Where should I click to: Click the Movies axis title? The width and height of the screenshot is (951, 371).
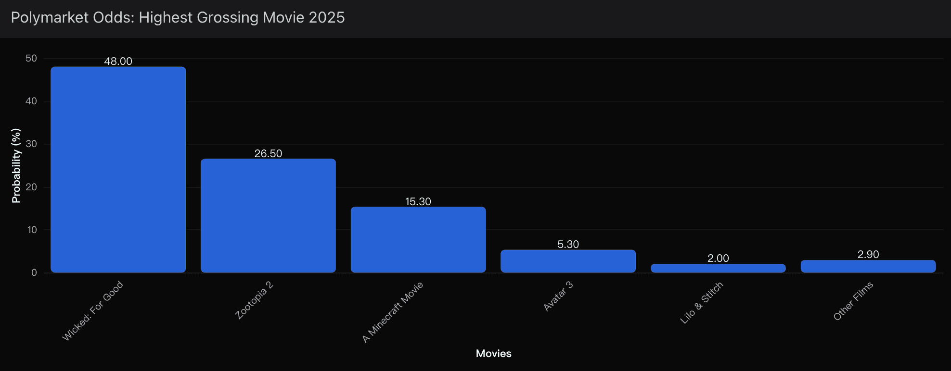coord(493,353)
